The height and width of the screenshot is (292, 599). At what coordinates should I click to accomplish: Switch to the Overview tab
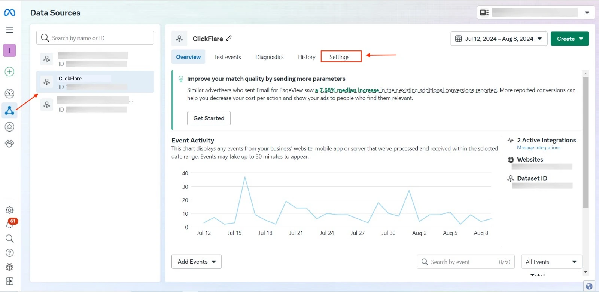point(188,57)
